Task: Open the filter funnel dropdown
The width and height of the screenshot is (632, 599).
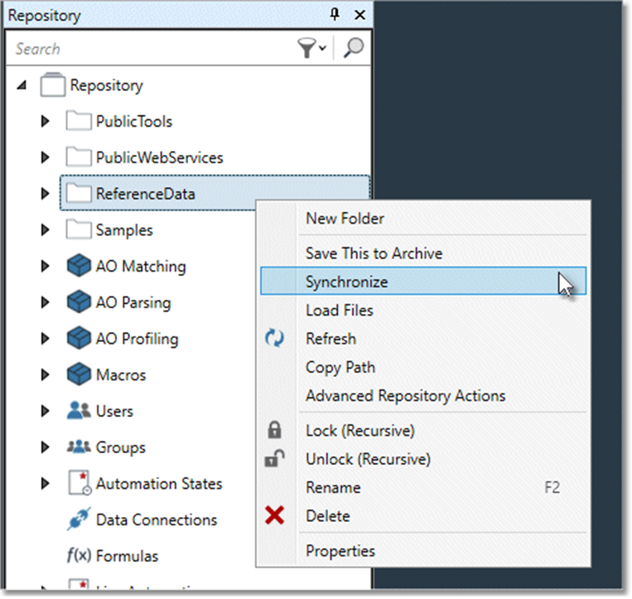Action: (311, 49)
